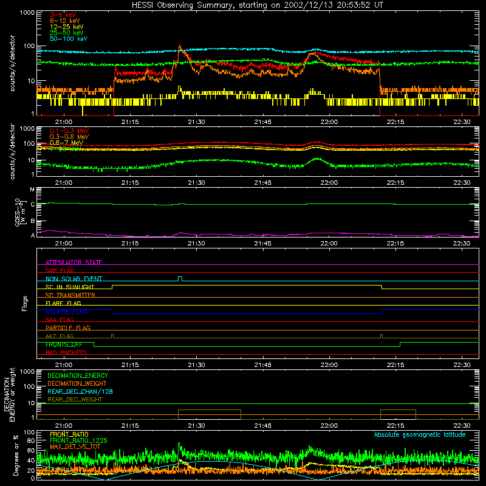Click the second AAZ_FLAG pulse near 22:12
The height and width of the screenshot is (486, 486).
click(x=382, y=336)
